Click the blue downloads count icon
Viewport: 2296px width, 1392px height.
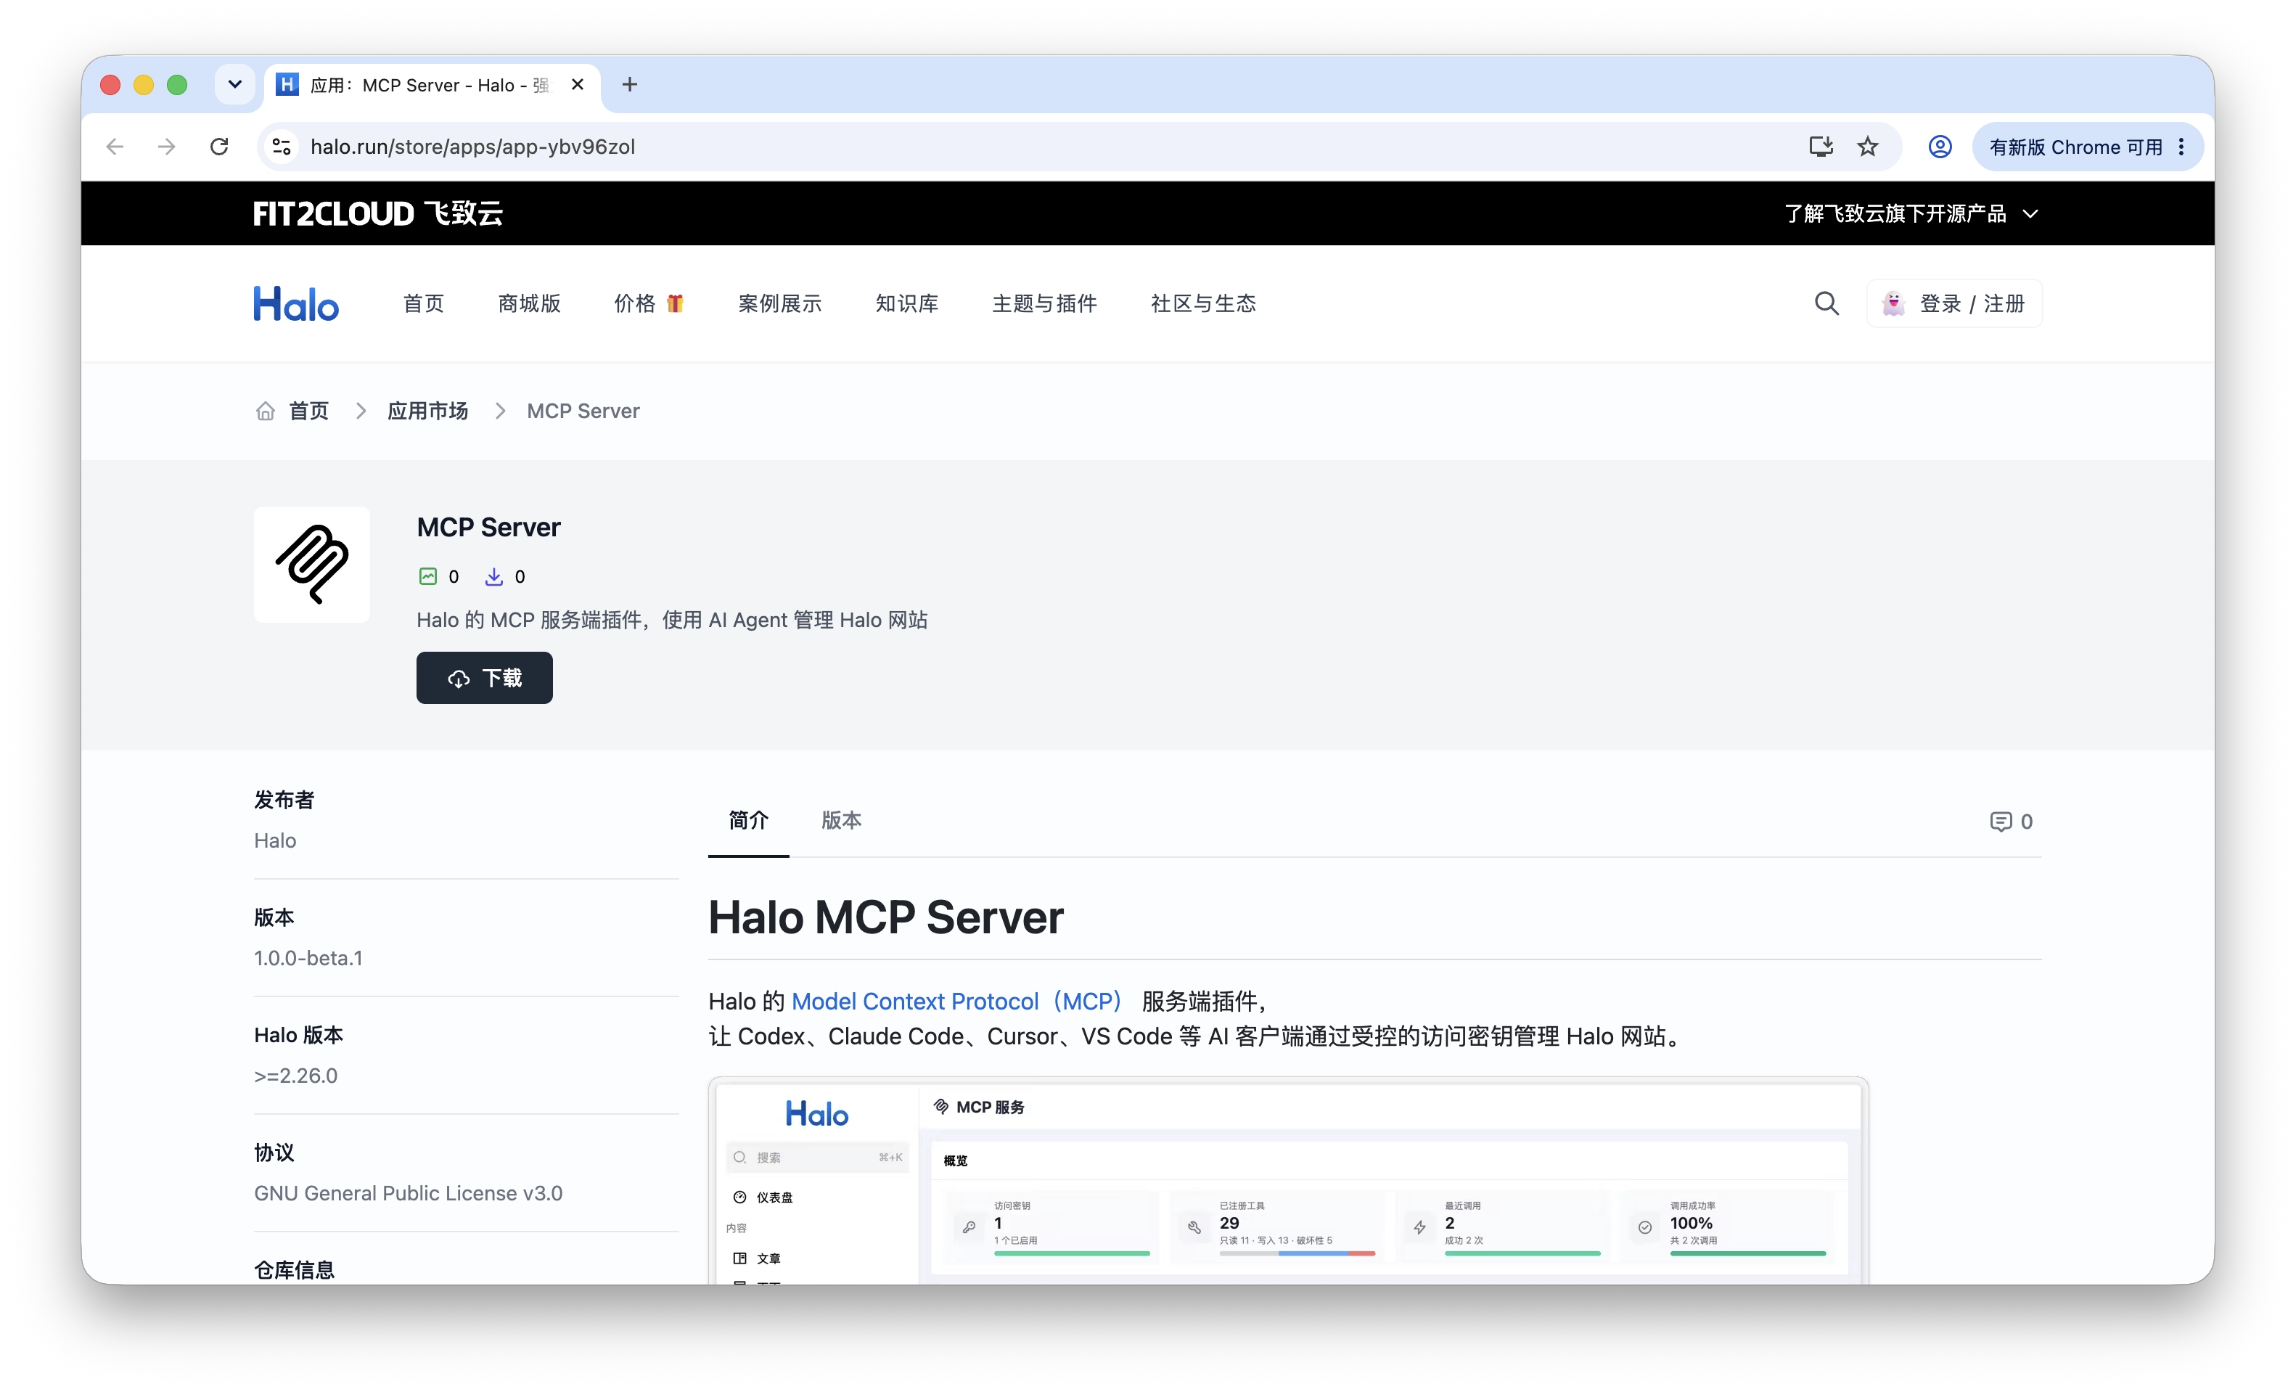coord(494,577)
